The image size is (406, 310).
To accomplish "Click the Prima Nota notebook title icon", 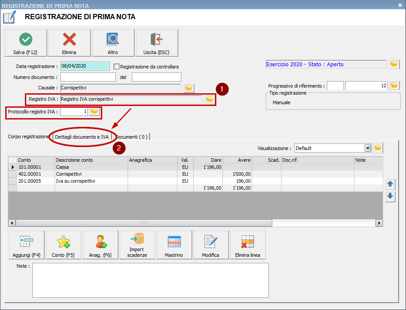I will pos(10,17).
